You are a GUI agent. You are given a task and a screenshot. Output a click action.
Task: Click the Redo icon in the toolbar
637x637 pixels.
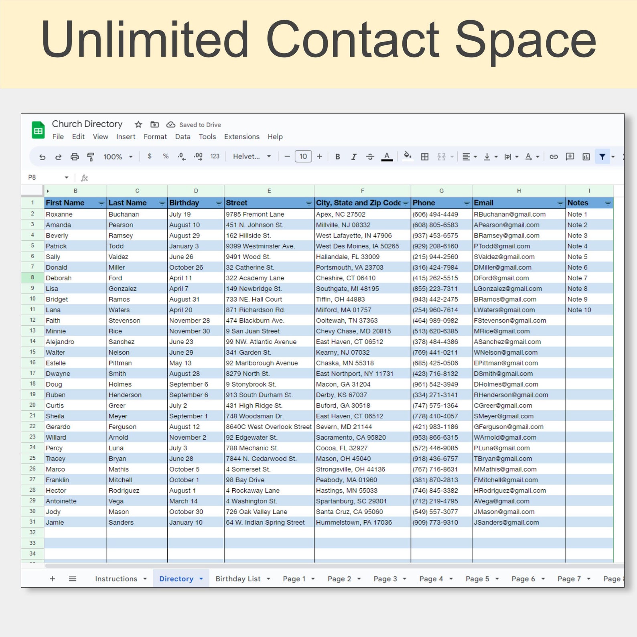(58, 157)
